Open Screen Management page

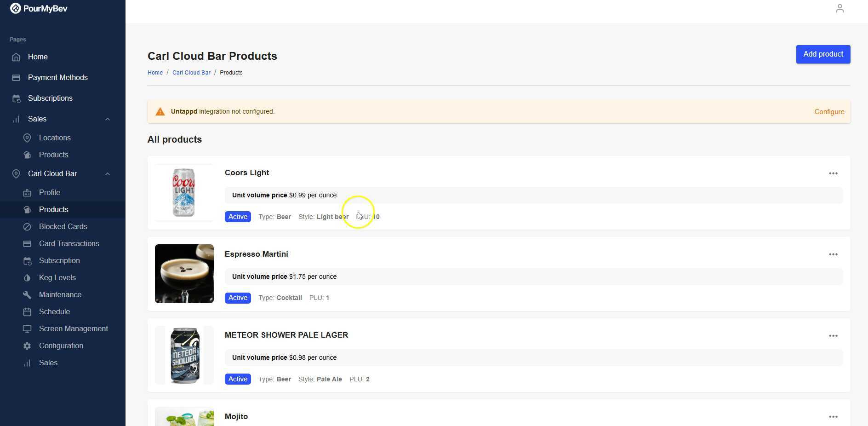click(74, 329)
